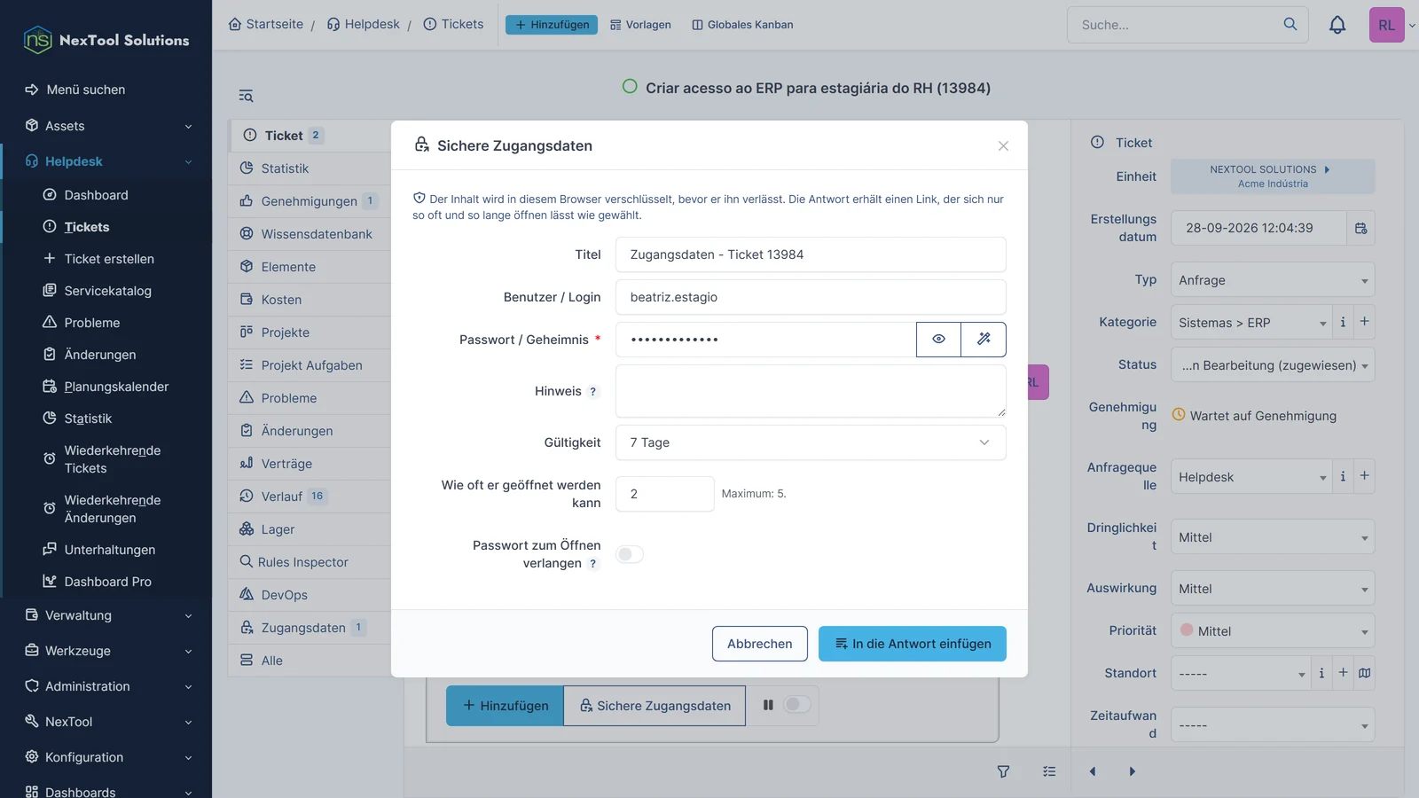
Task: Go to next ticket arrow
Action: 1132,771
